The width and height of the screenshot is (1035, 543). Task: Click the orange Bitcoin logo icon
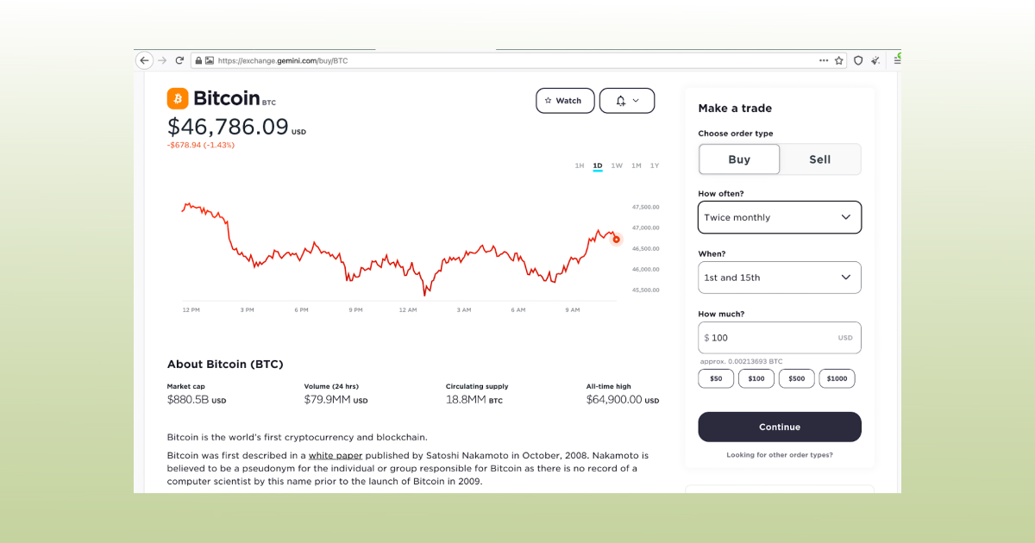coord(178,98)
